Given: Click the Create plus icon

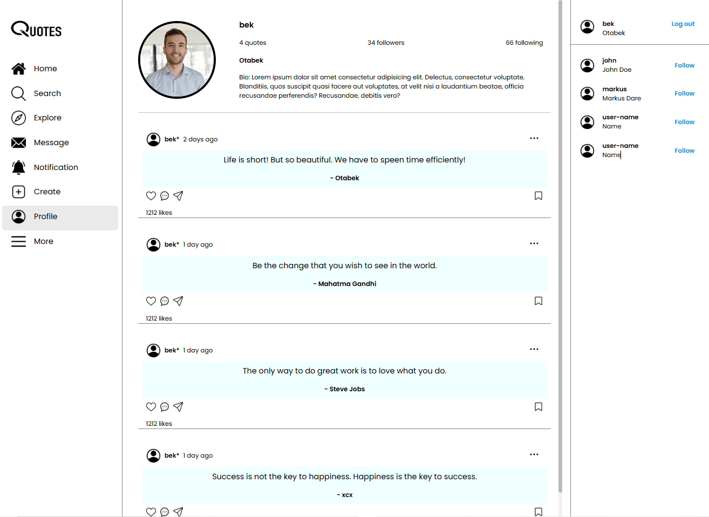Looking at the screenshot, I should coord(18,192).
